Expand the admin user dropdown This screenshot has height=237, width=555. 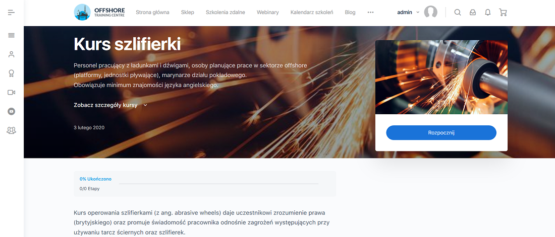coord(408,12)
